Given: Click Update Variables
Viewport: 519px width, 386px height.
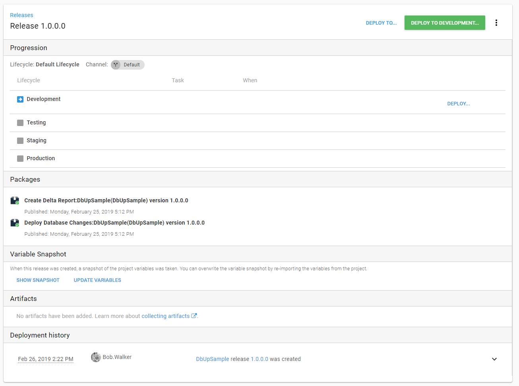Looking at the screenshot, I should click(97, 280).
